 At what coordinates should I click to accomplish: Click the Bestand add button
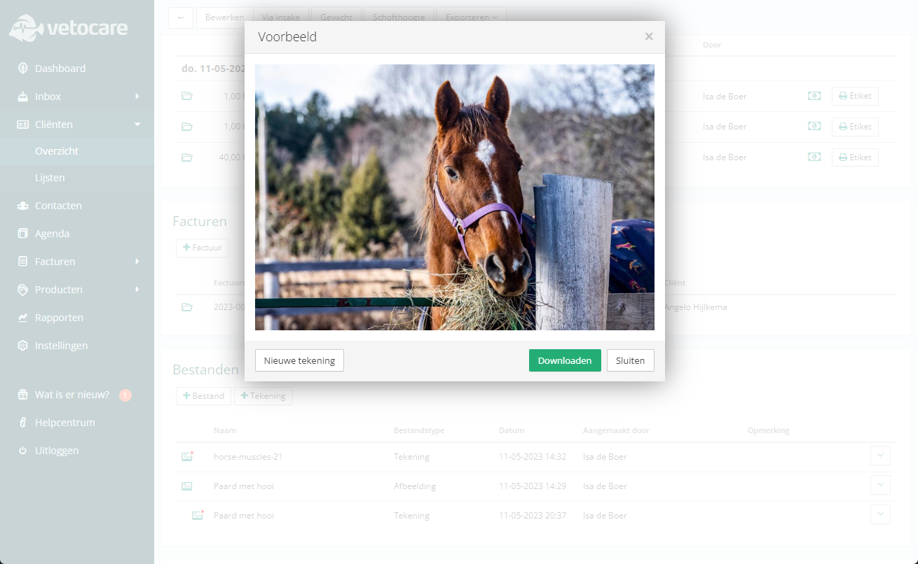point(203,396)
